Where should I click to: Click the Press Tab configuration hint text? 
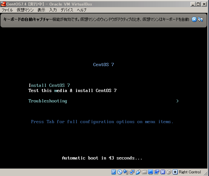coord(102,122)
